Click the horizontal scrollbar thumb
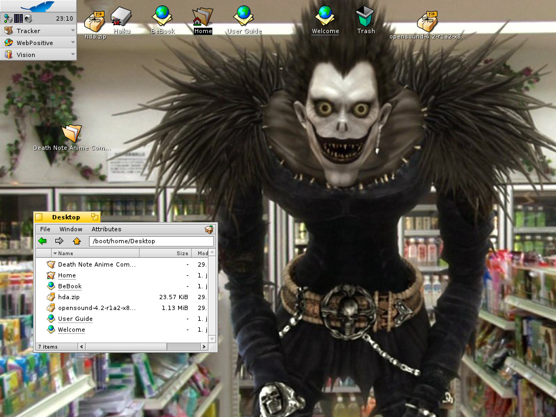Screen dimensions: 556x417 pyautogui.click(x=126, y=346)
